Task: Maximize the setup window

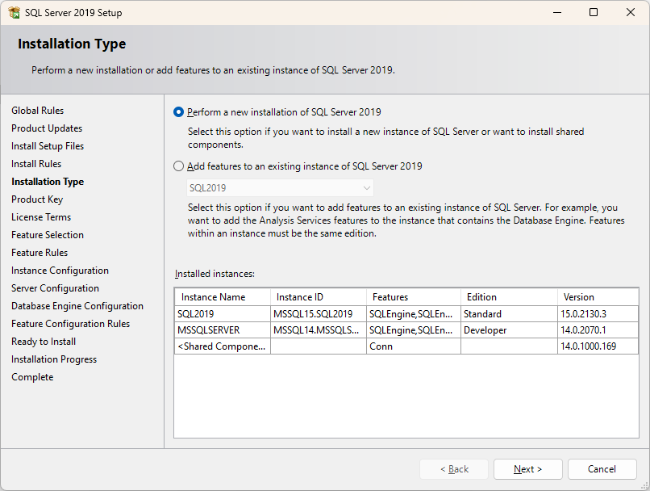Action: (x=594, y=12)
